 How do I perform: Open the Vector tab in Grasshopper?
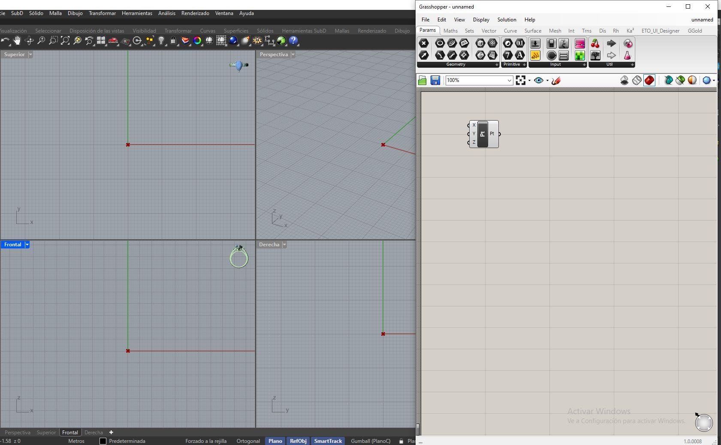click(x=489, y=31)
